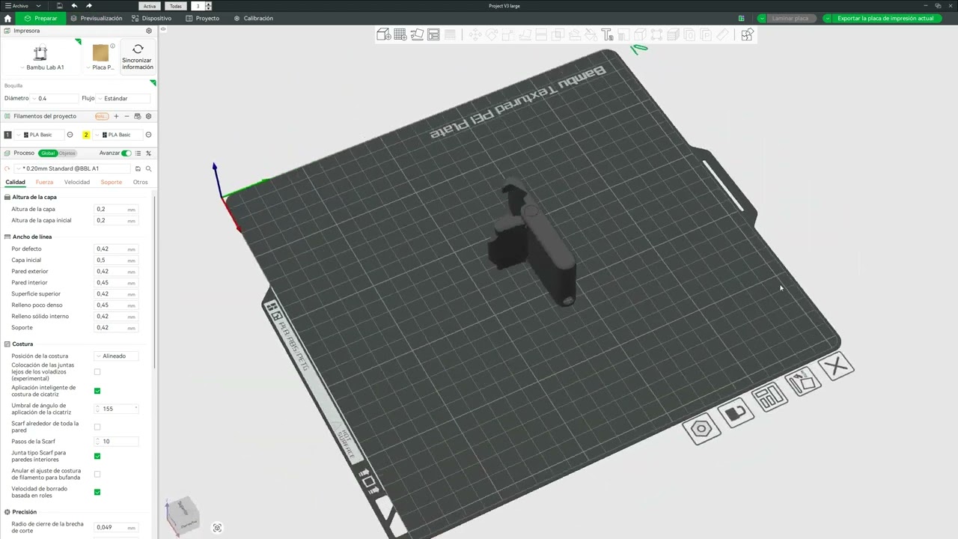This screenshot has width=958, height=539.
Task: Select the Cut tool
Action: point(541,34)
